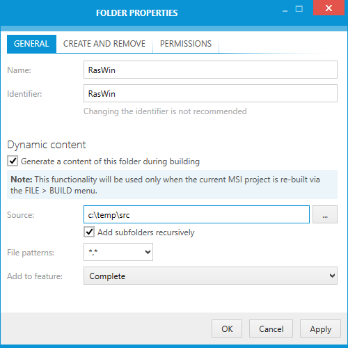Viewport: 348px width, 348px height.
Task: Click the Cancel button
Action: coord(271,329)
